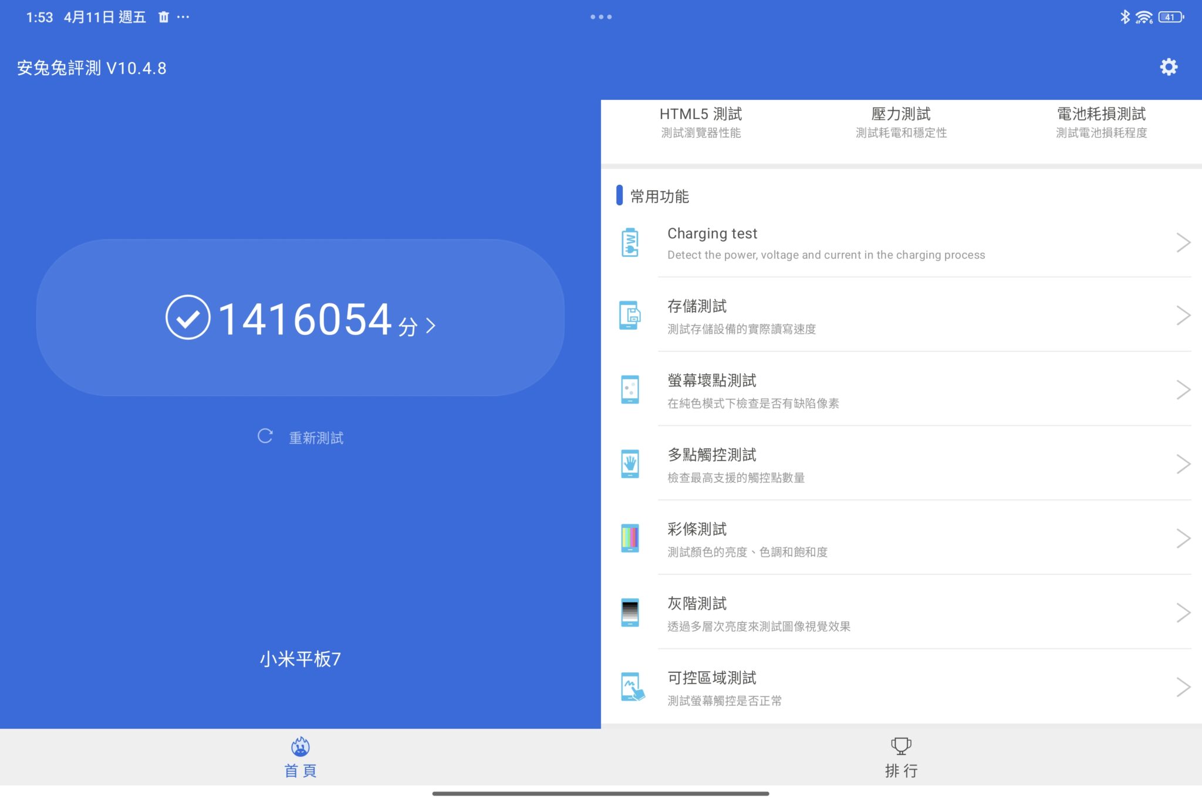
Task: Expand 灰階測試 row chevron arrow
Action: [x=1183, y=613]
